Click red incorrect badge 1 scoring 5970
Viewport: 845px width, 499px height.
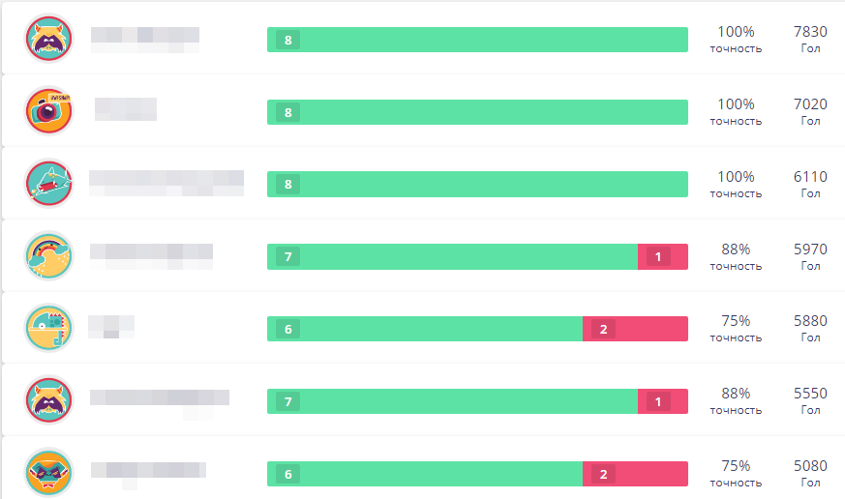point(657,257)
